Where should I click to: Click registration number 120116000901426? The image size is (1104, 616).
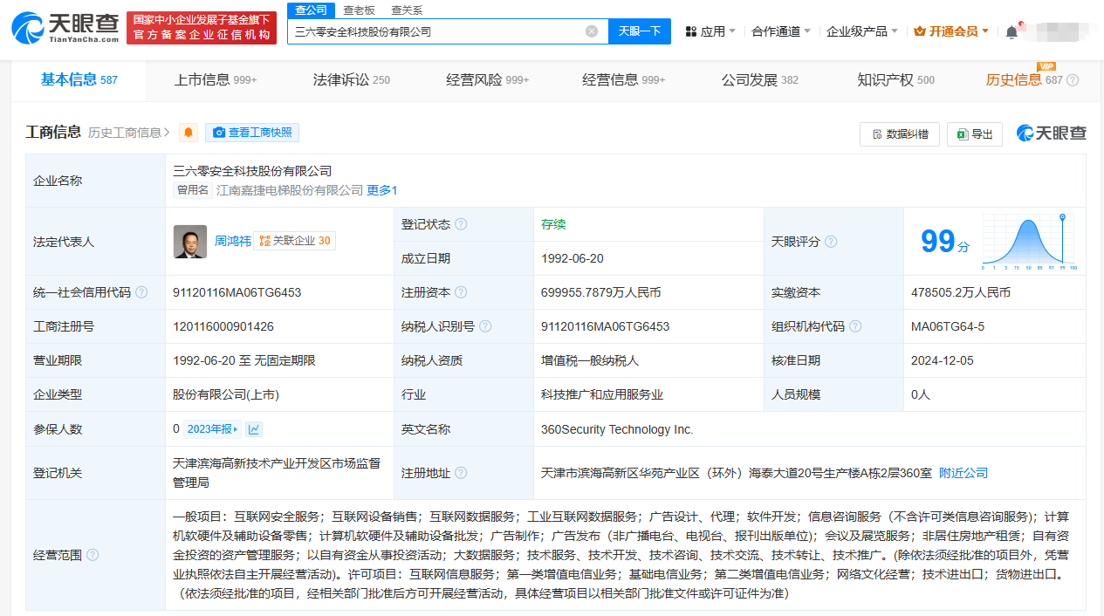[x=223, y=326]
